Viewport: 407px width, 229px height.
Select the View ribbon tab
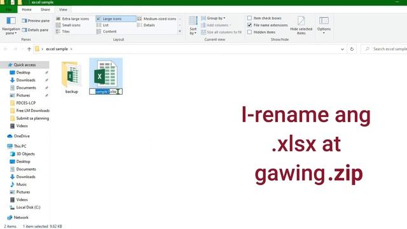[x=63, y=10]
